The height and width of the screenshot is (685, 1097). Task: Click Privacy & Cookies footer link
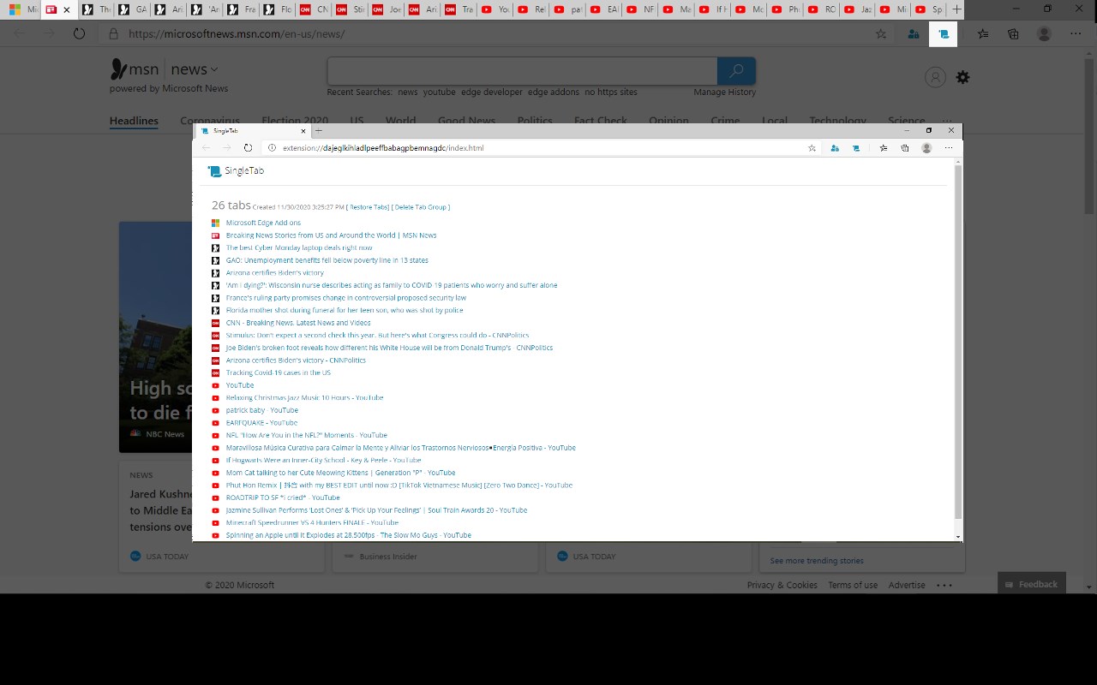click(782, 585)
